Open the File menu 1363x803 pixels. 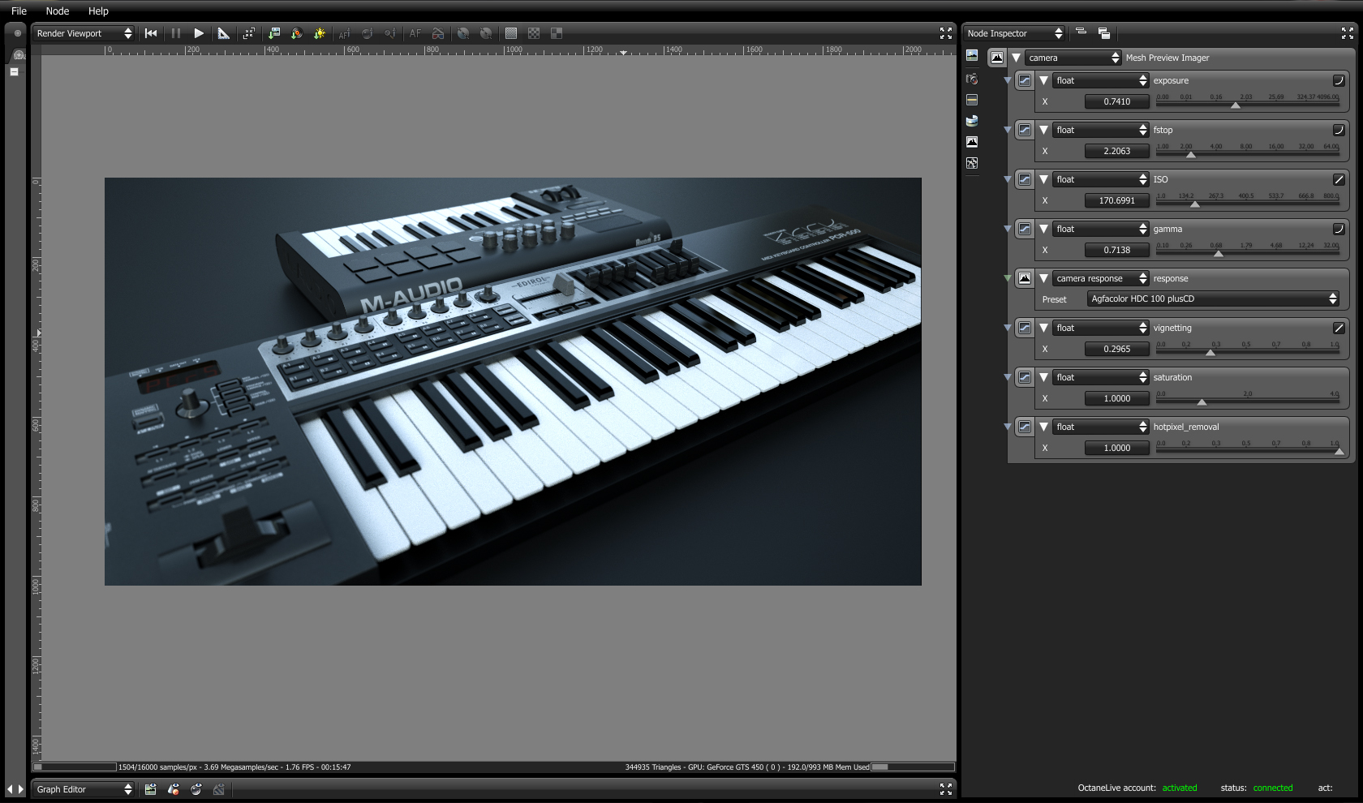[x=19, y=11]
